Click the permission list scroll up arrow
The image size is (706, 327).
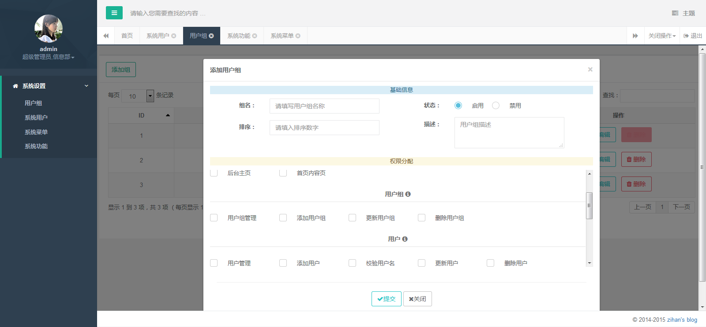(x=589, y=173)
